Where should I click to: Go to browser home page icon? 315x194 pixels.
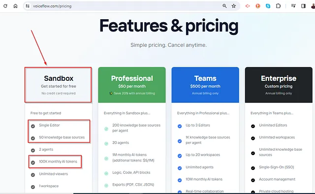point(15,6)
